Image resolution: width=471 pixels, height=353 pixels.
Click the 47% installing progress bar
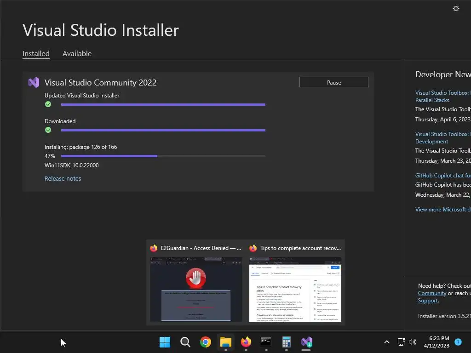click(163, 156)
